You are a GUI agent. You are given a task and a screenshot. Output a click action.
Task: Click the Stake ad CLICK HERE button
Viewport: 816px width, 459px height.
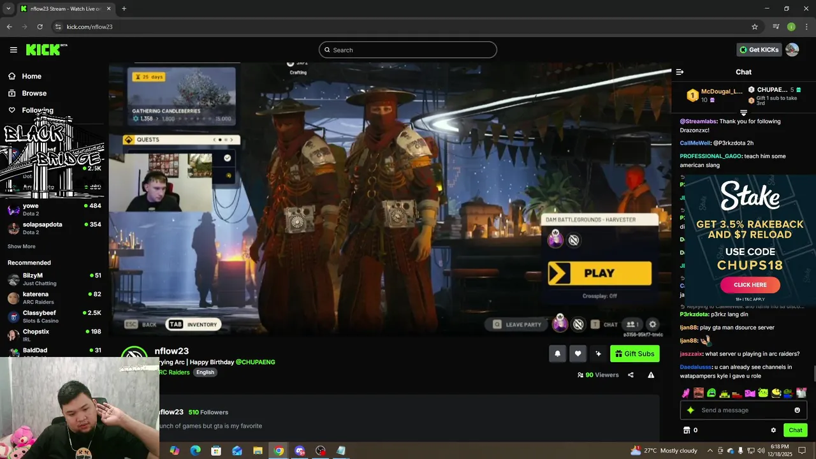tap(750, 285)
